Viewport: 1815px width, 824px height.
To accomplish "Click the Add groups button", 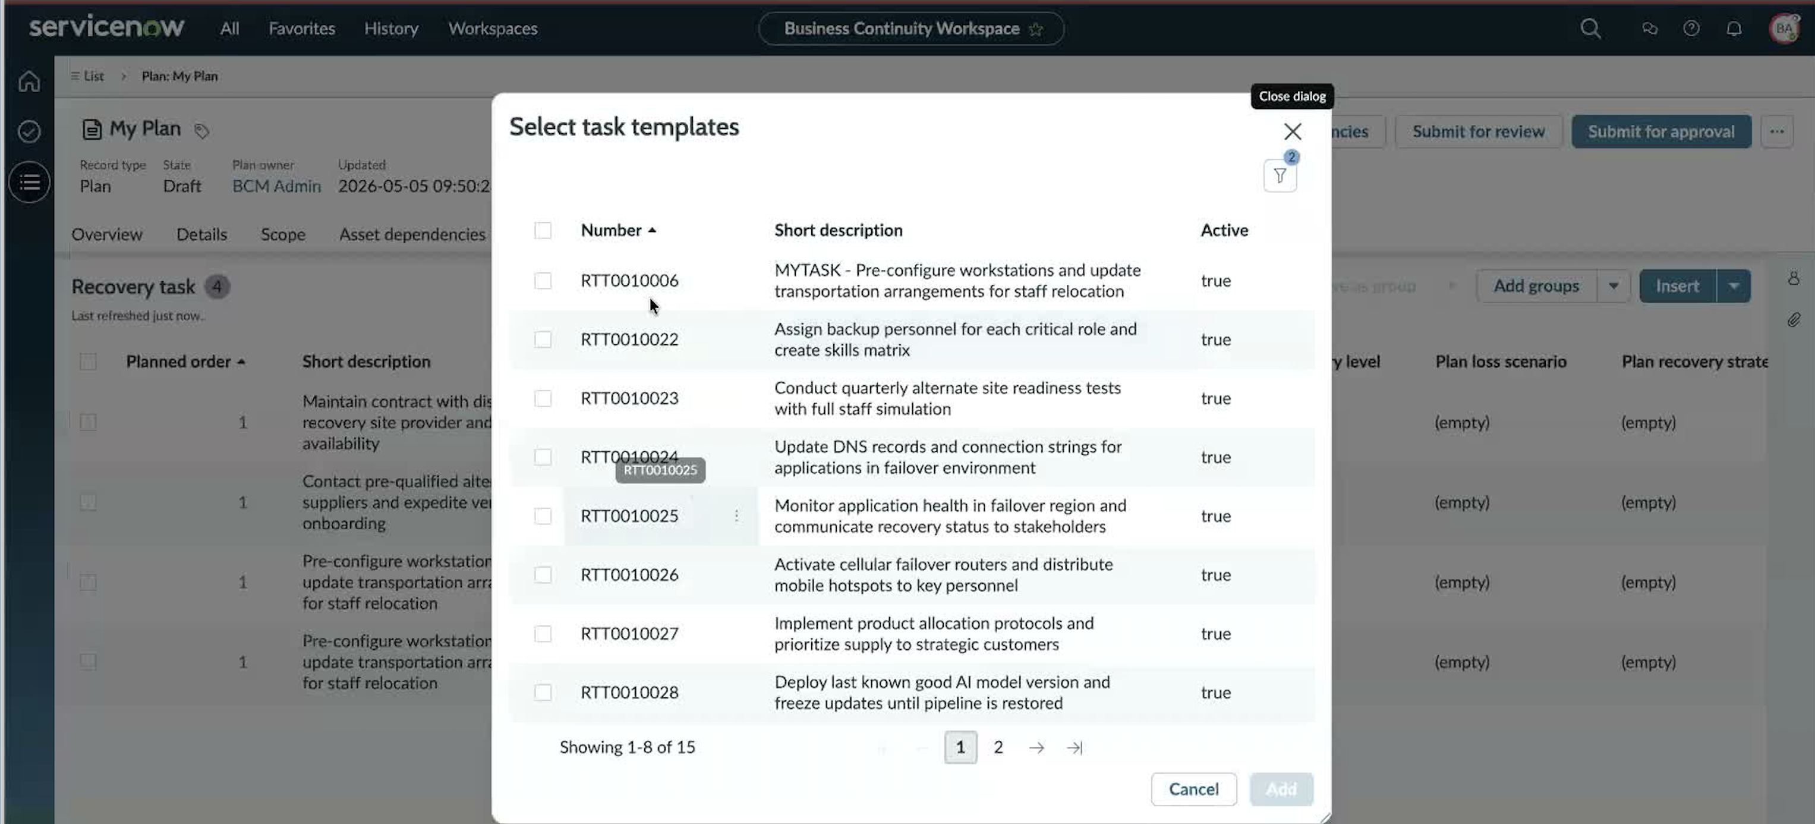I will (1536, 286).
